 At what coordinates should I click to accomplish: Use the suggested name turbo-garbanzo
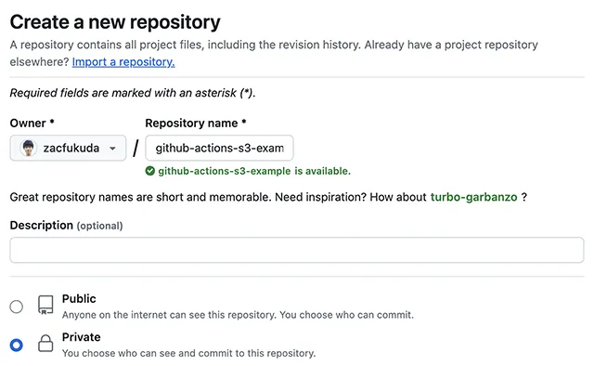(x=473, y=197)
